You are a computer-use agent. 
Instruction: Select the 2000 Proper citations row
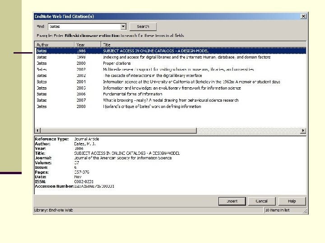[x=170, y=63]
